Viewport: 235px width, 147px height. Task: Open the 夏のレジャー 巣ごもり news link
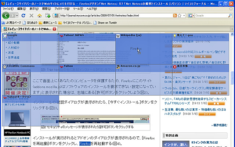(x=195, y=80)
